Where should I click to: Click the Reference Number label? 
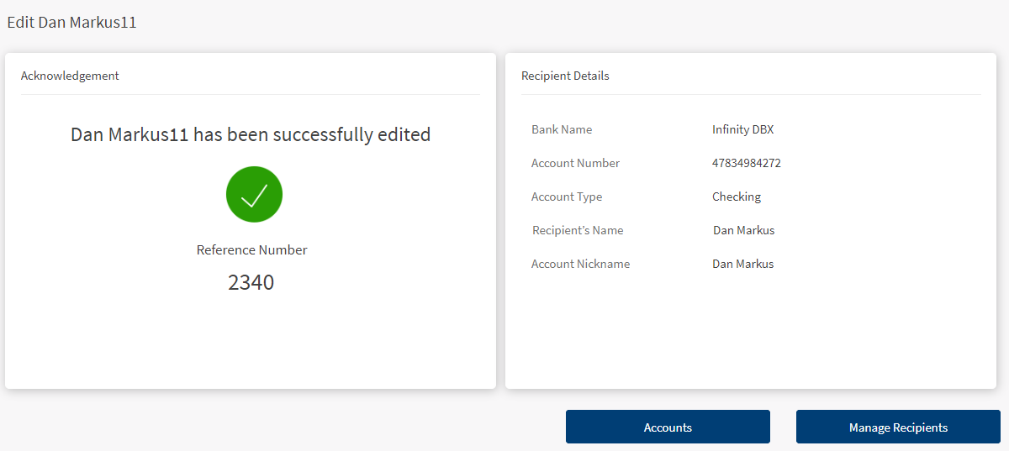pos(251,249)
